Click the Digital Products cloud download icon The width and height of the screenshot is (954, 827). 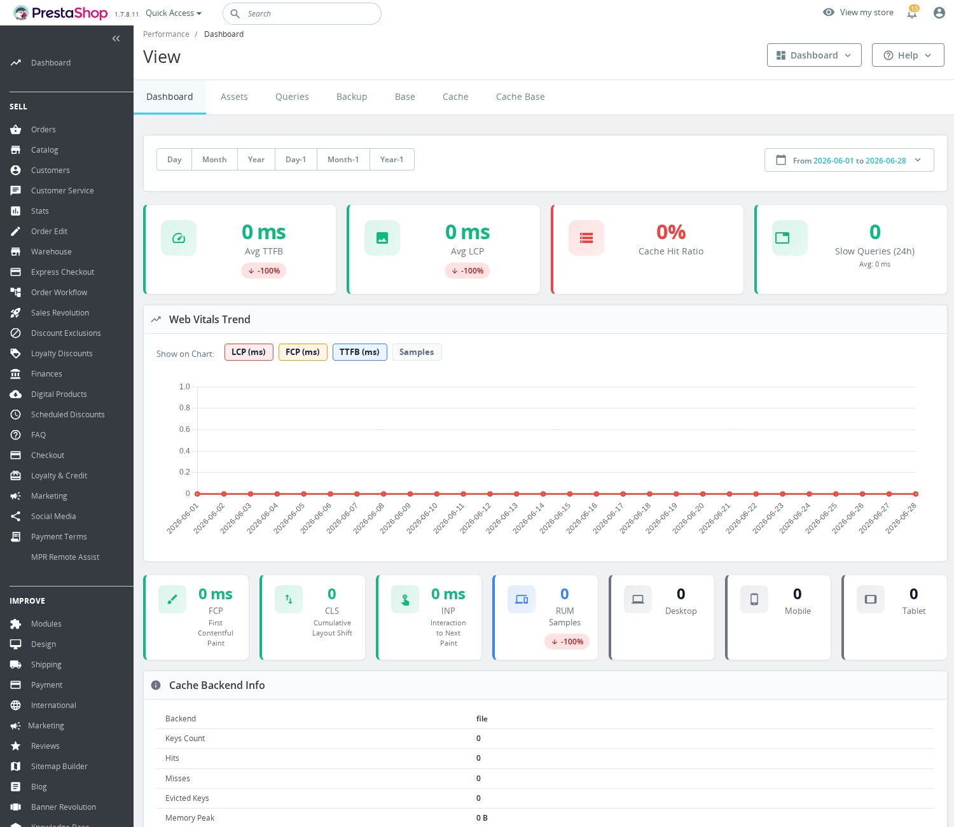[x=16, y=394]
